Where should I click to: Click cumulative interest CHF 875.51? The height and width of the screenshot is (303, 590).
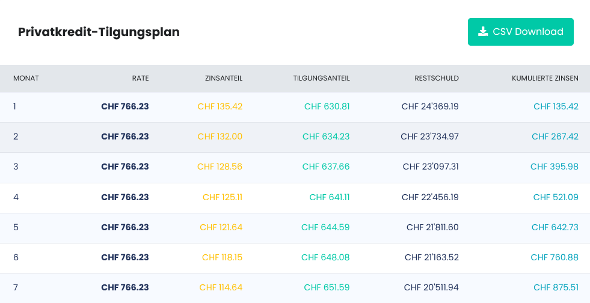(x=556, y=287)
